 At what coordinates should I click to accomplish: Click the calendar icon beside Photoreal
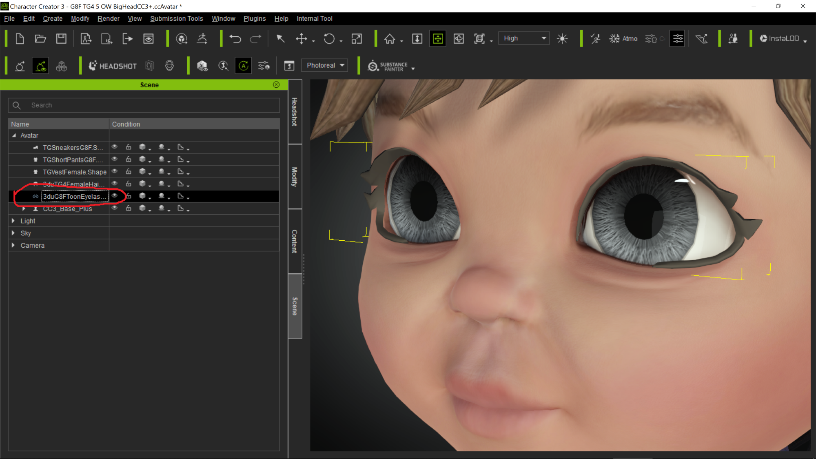[289, 66]
